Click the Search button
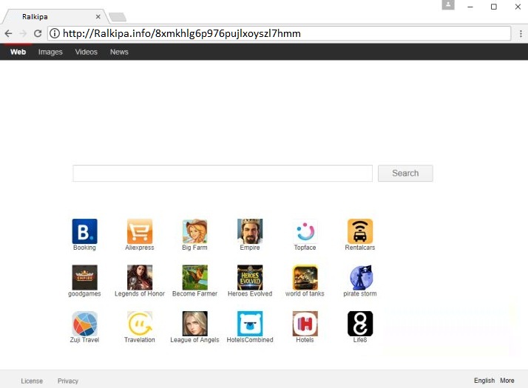 405,173
